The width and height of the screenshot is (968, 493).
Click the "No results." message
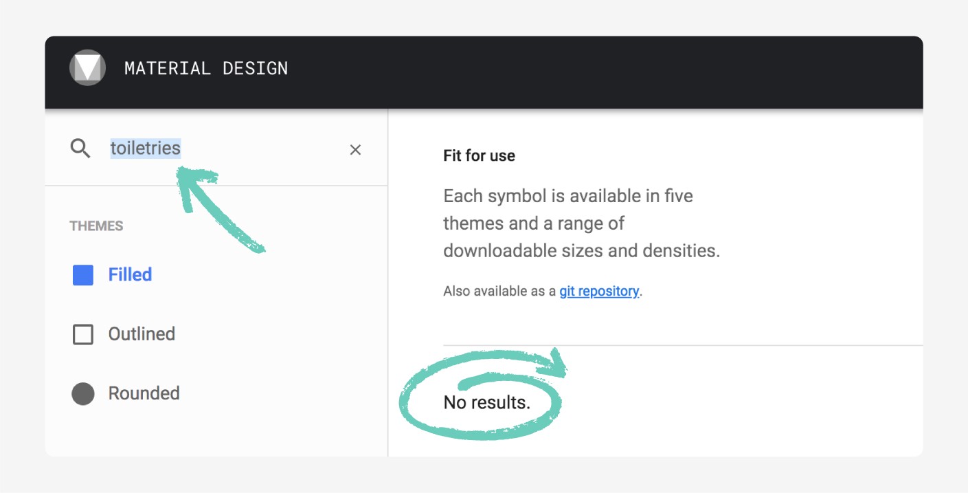click(486, 403)
